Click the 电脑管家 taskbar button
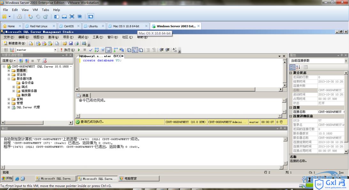Viewport: 349px width, 190px height. [139, 179]
